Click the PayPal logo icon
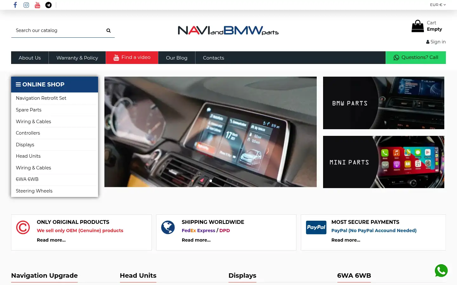The image size is (457, 285). [x=316, y=227]
